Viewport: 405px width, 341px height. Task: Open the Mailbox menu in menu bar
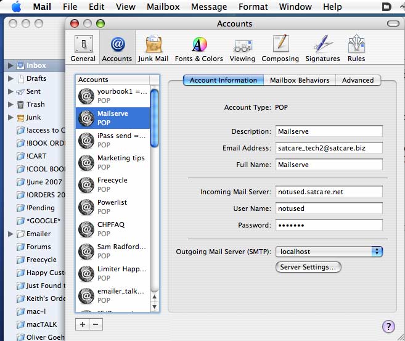click(x=163, y=7)
